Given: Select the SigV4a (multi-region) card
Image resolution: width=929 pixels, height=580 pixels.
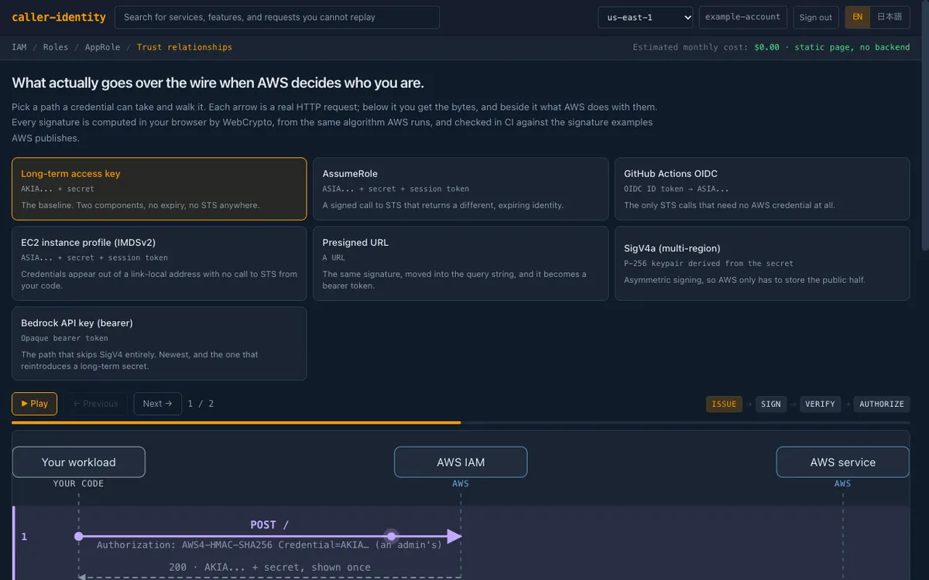Looking at the screenshot, I should click(x=762, y=263).
